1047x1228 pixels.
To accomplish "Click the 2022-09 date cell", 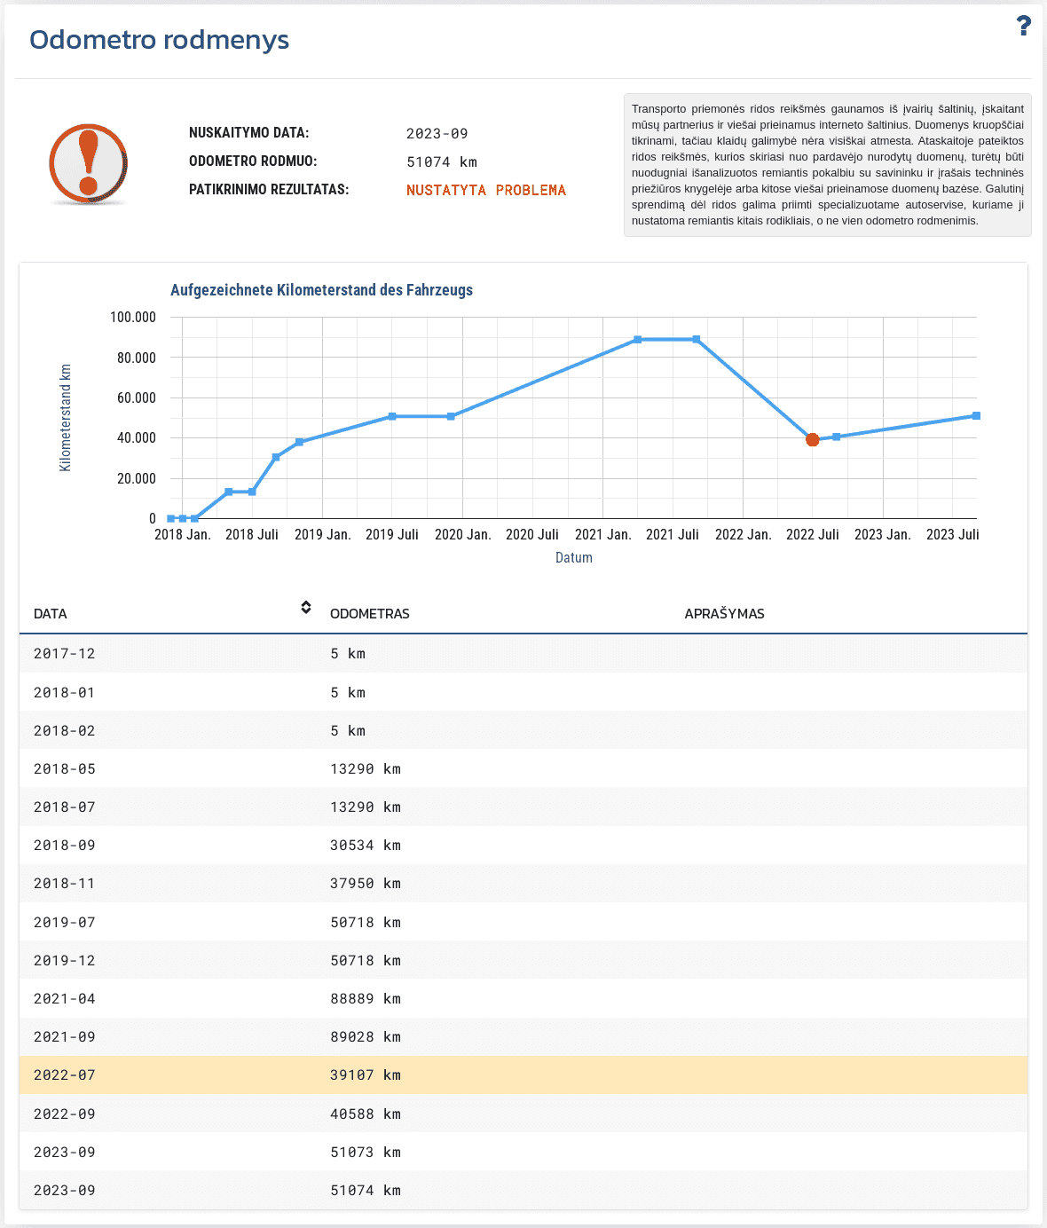I will coord(64,1114).
